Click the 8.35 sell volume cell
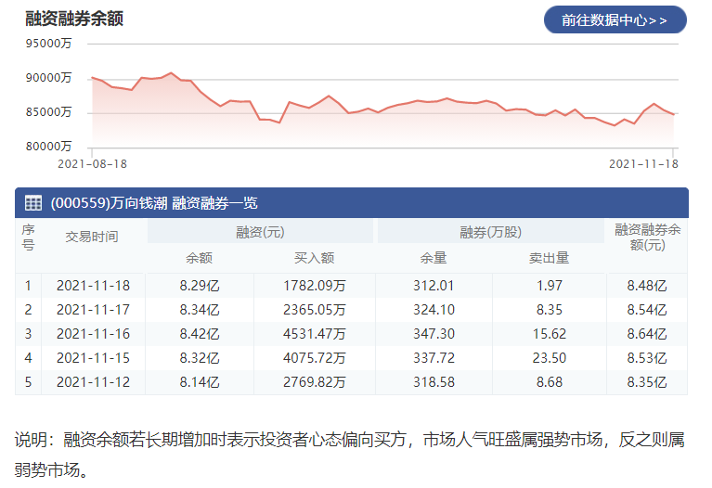This screenshot has height=488, width=712. coord(550,310)
